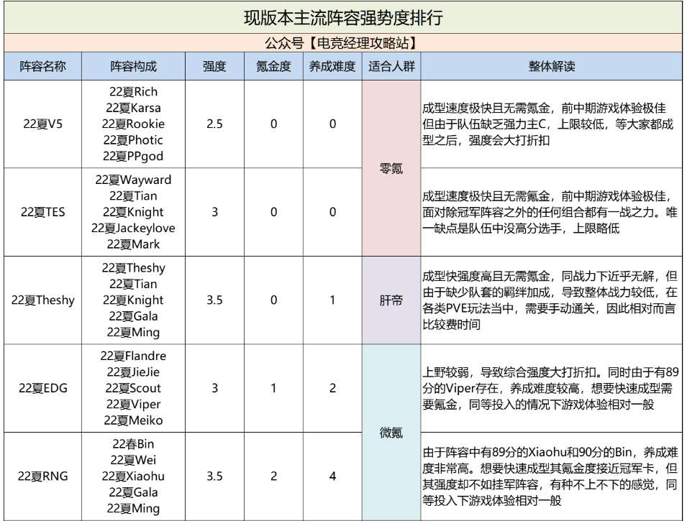Image resolution: width=687 pixels, height=521 pixels.
Task: Click the 22夏V5 lineup name cell
Action: (x=43, y=124)
